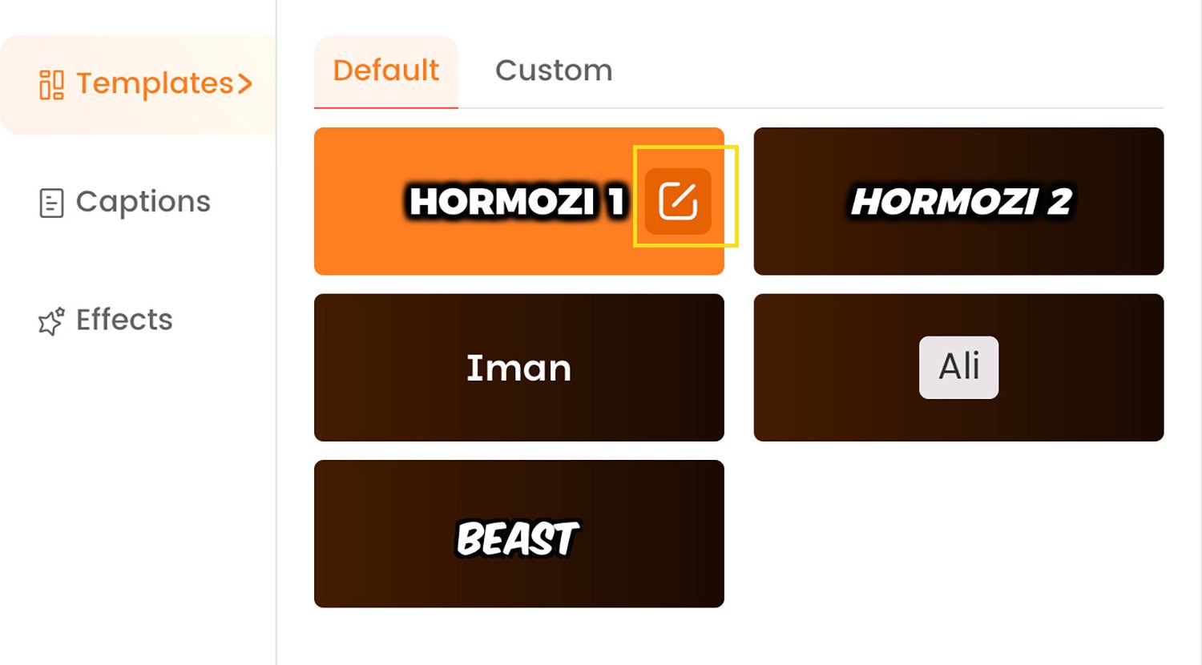Expand the chevron arrow beside Templates

tap(244, 83)
